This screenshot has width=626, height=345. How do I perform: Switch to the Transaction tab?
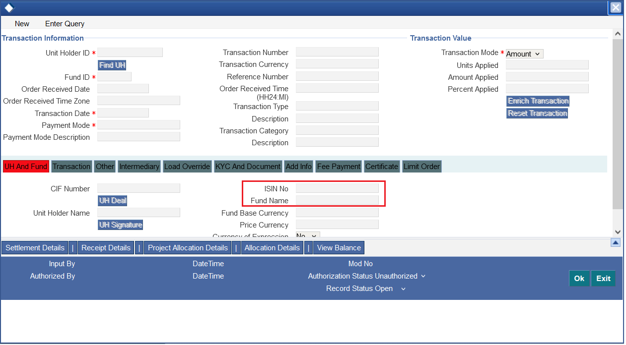point(71,167)
